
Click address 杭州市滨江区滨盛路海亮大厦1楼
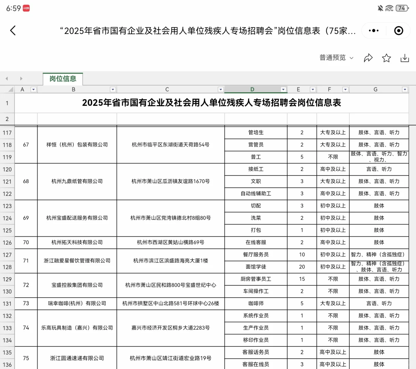tap(171, 261)
